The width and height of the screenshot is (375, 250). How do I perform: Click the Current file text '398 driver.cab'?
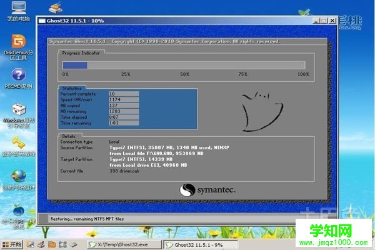pos(124,171)
